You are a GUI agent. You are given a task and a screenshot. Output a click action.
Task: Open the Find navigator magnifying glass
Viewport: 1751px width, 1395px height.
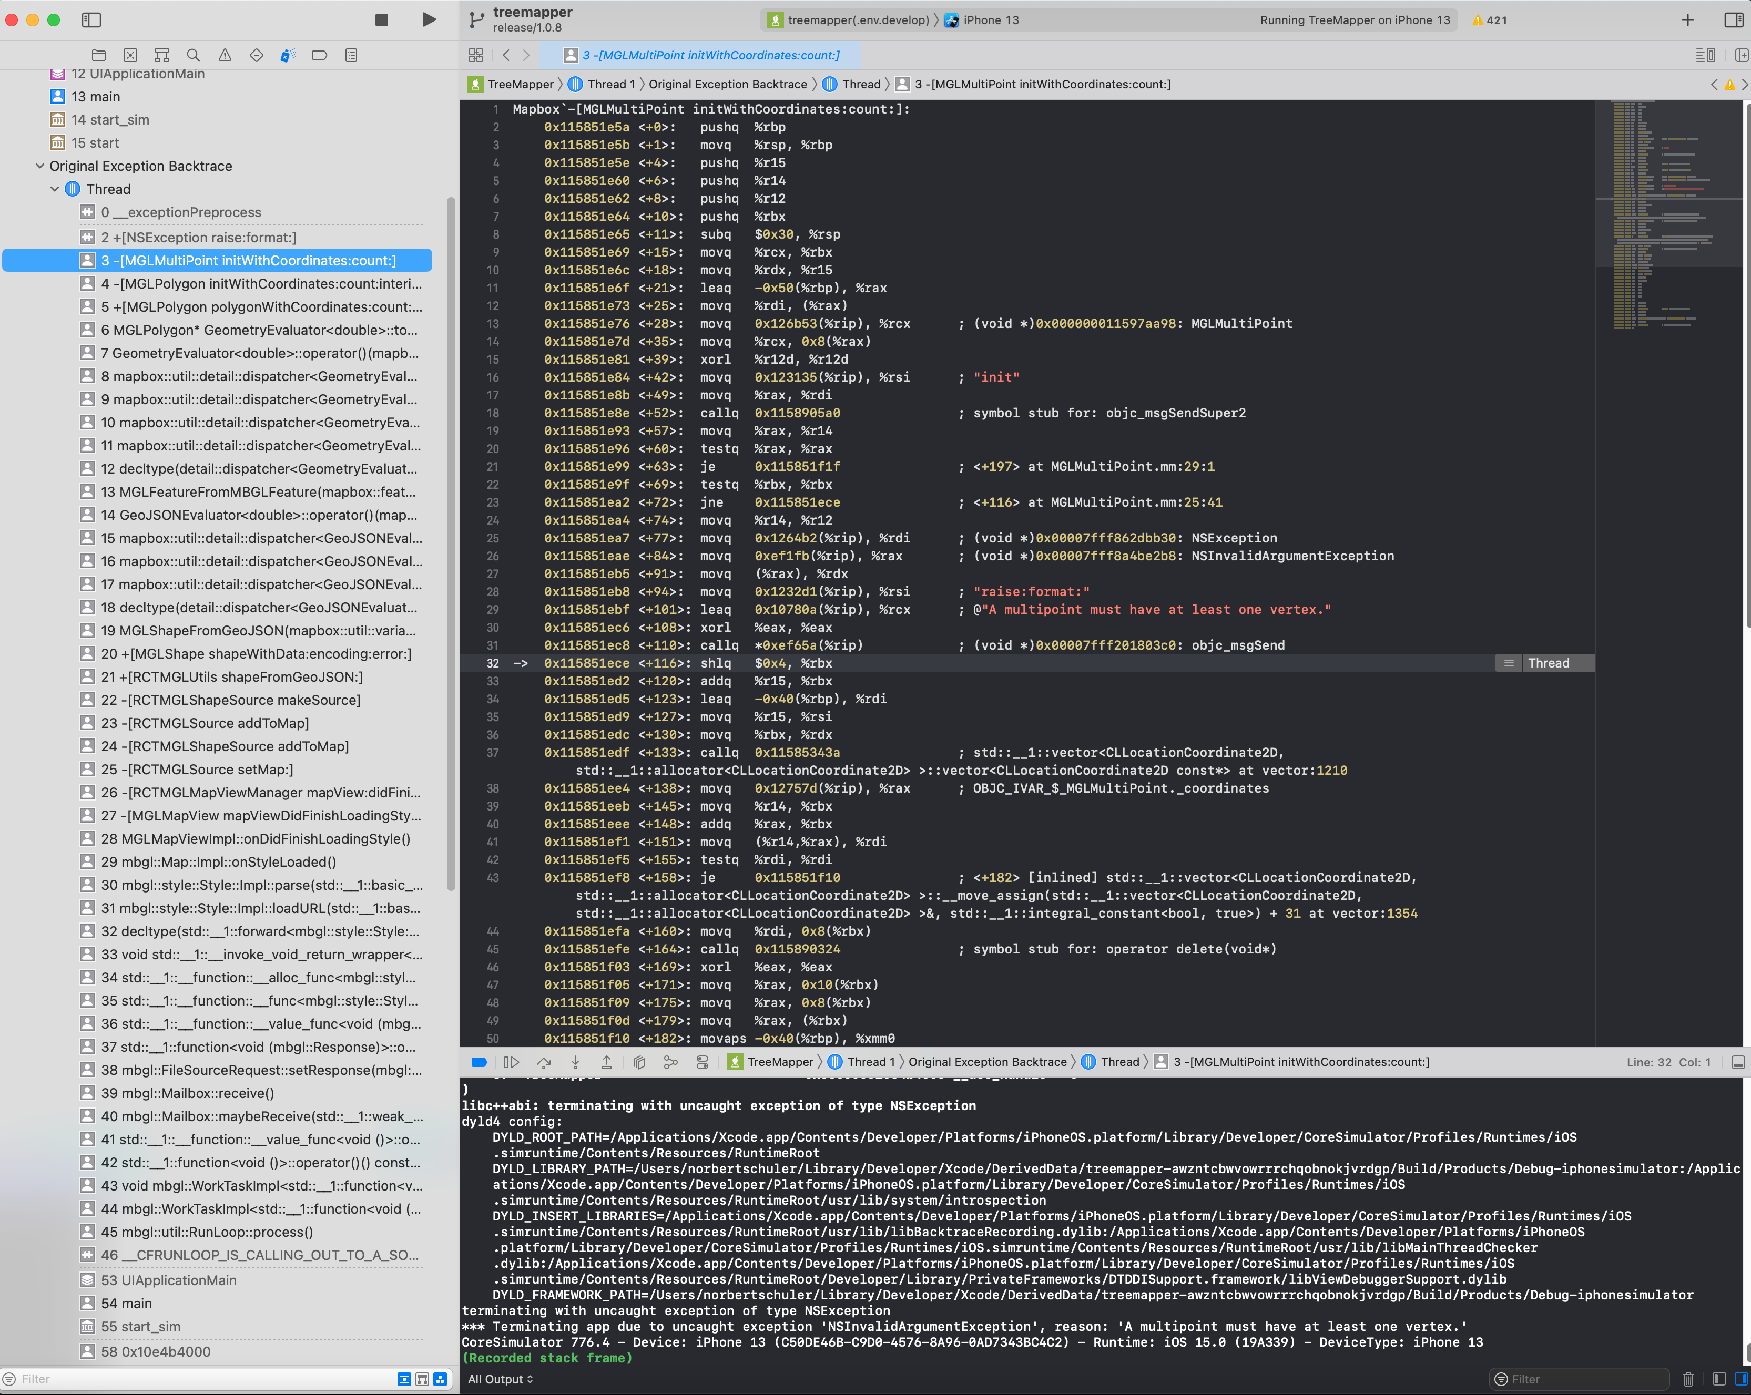coord(194,55)
